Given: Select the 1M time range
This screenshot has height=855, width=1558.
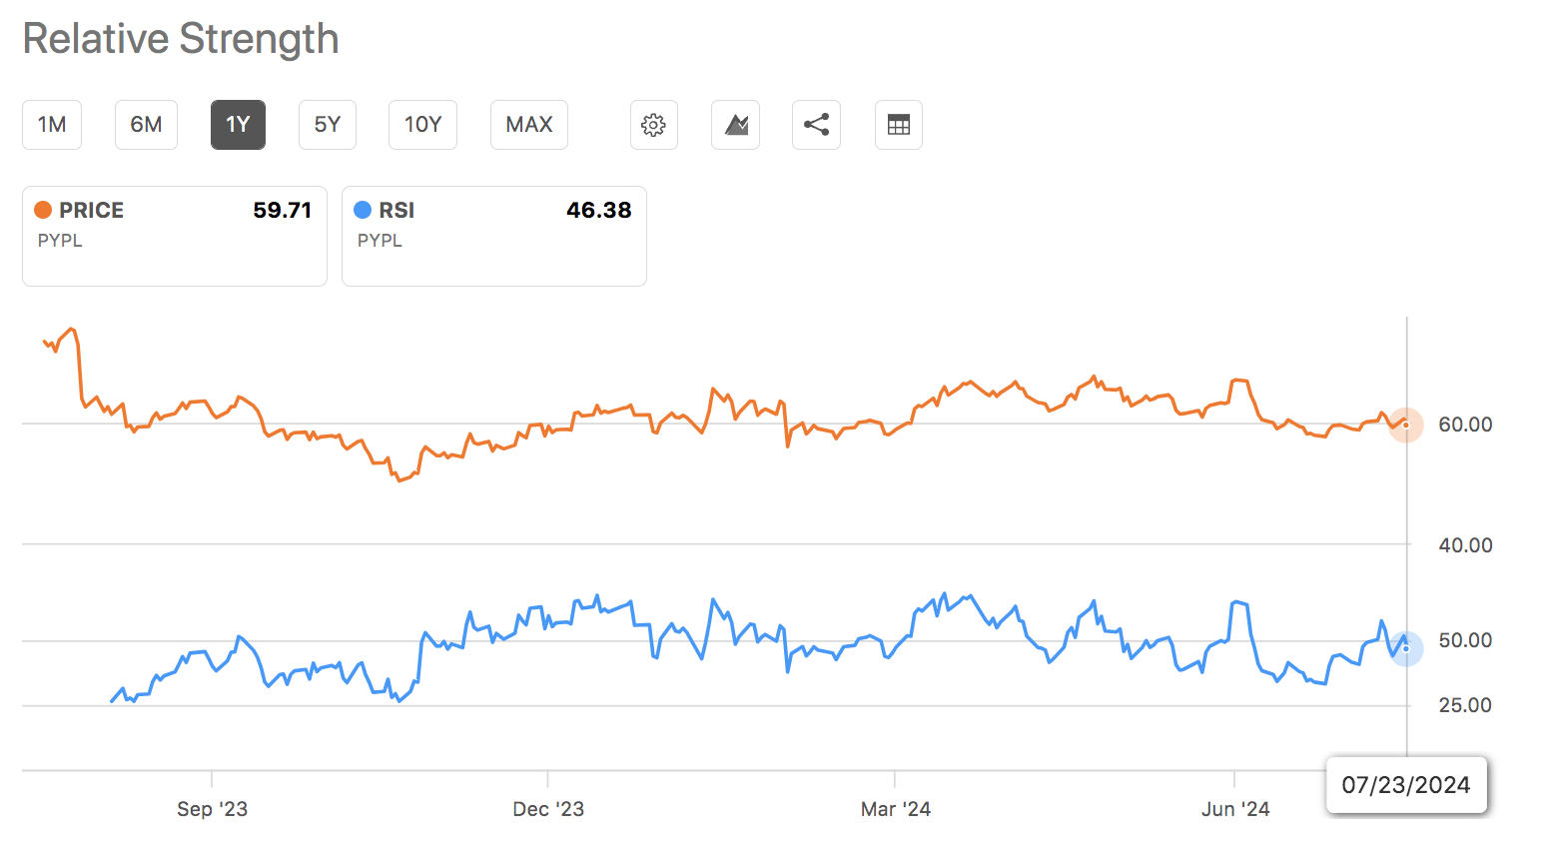Looking at the screenshot, I should [52, 125].
